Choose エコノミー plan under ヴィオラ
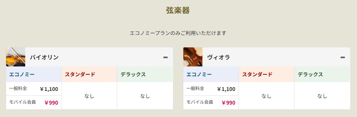The image size is (357, 117). coord(211,74)
